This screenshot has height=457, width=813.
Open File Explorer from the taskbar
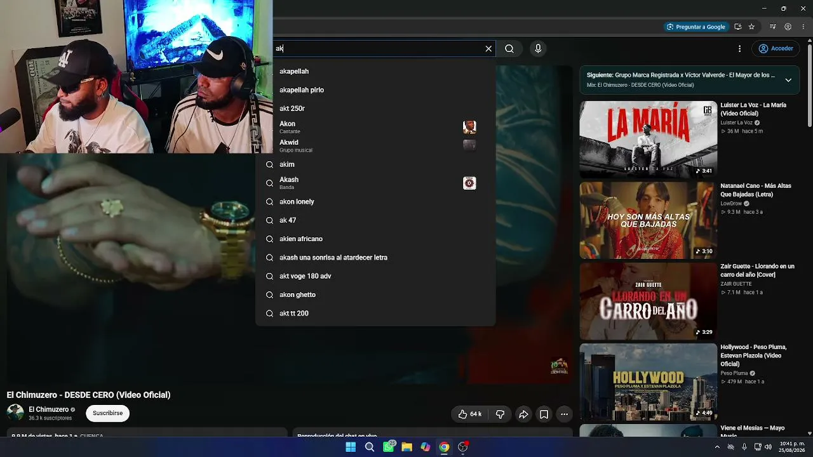pyautogui.click(x=406, y=447)
